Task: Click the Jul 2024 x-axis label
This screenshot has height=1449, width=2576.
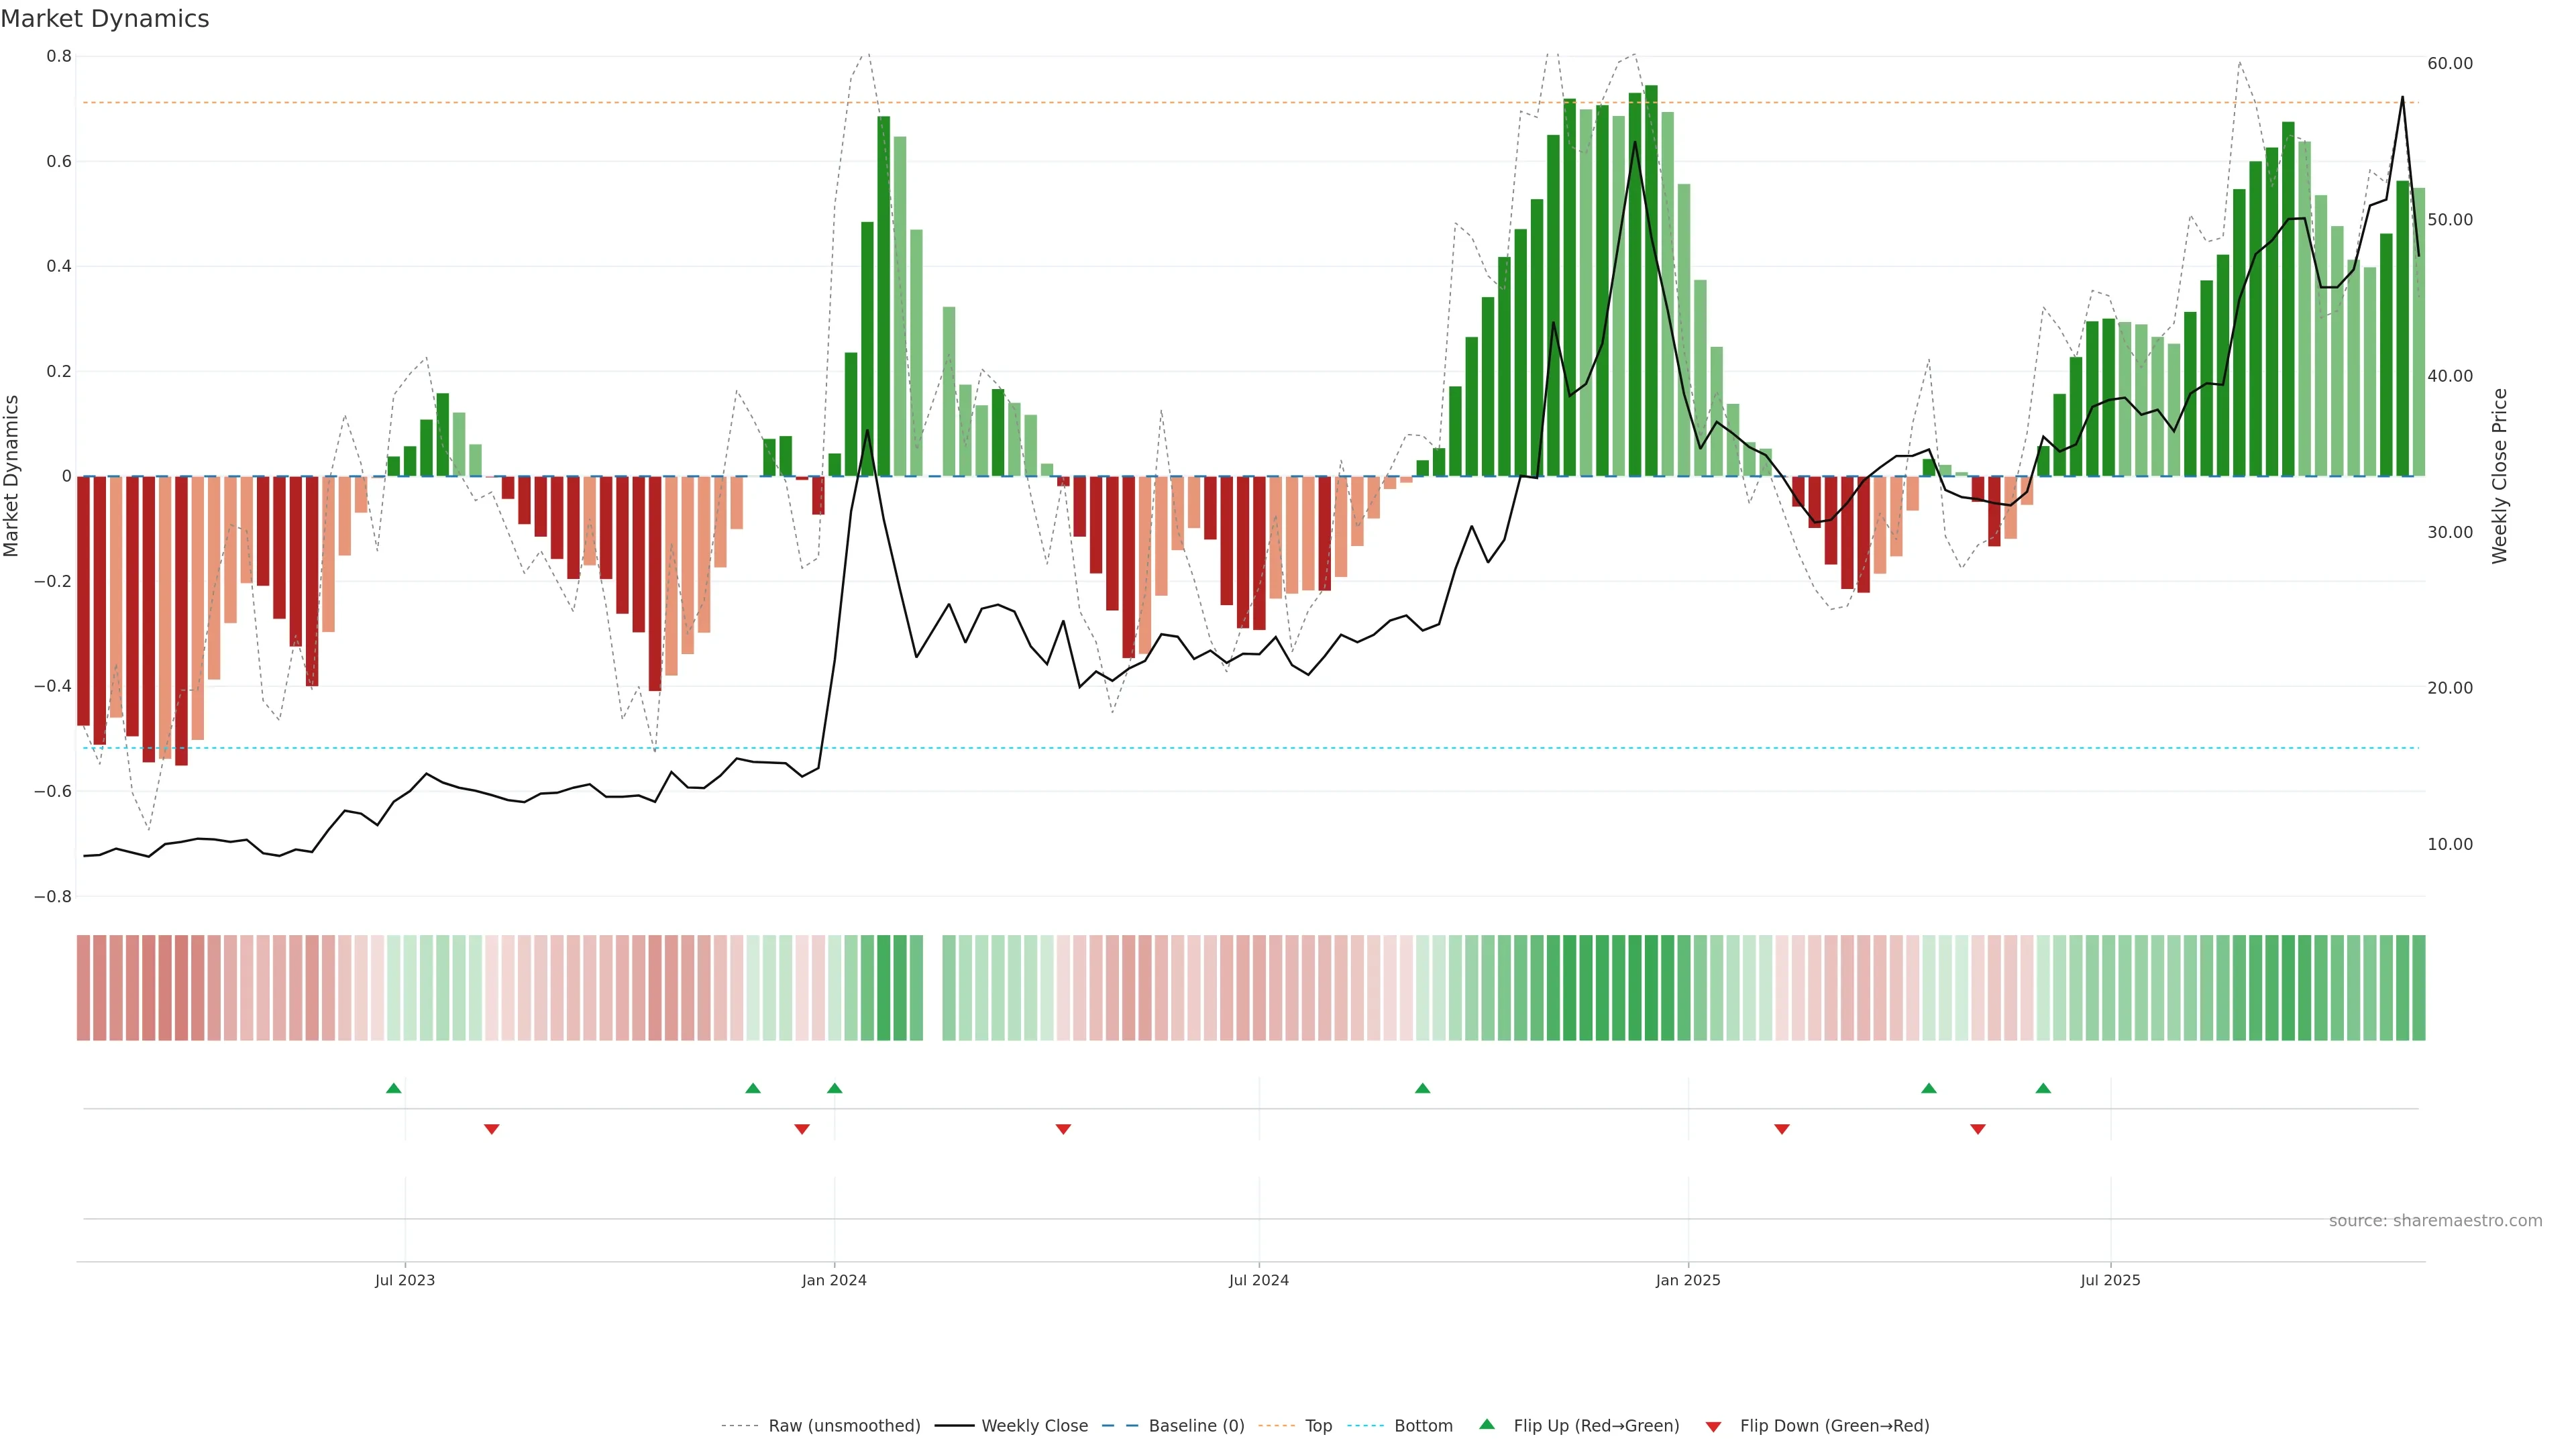Action: [x=1258, y=1280]
